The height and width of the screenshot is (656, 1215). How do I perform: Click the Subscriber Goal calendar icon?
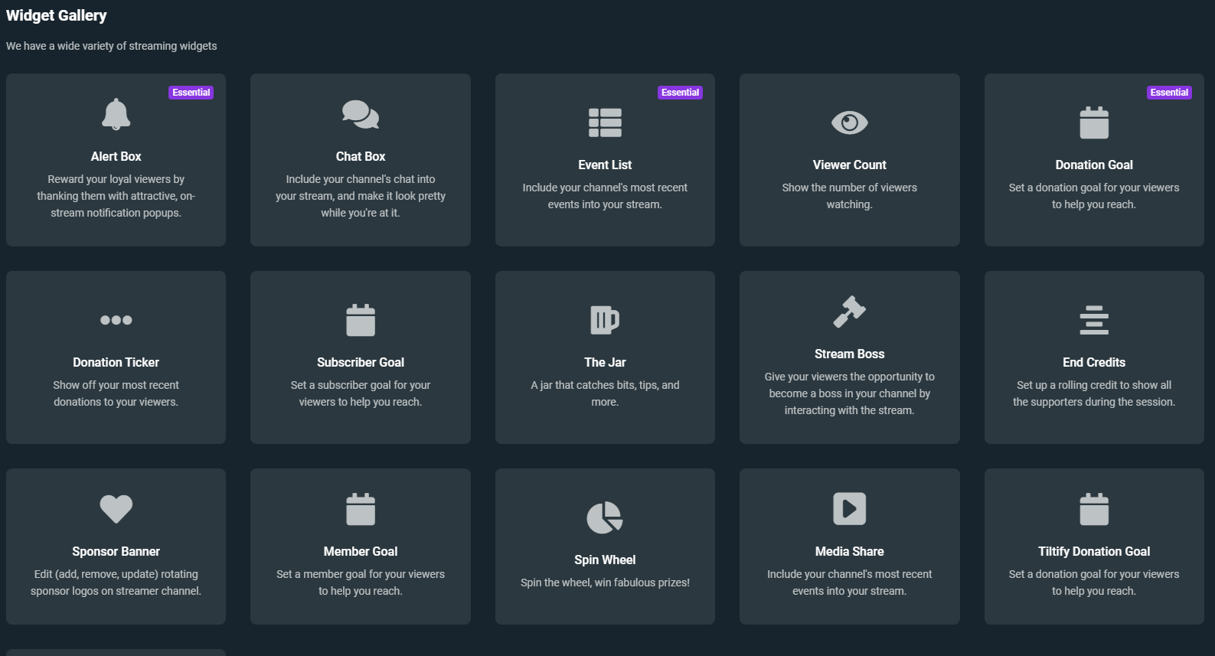[x=361, y=320]
